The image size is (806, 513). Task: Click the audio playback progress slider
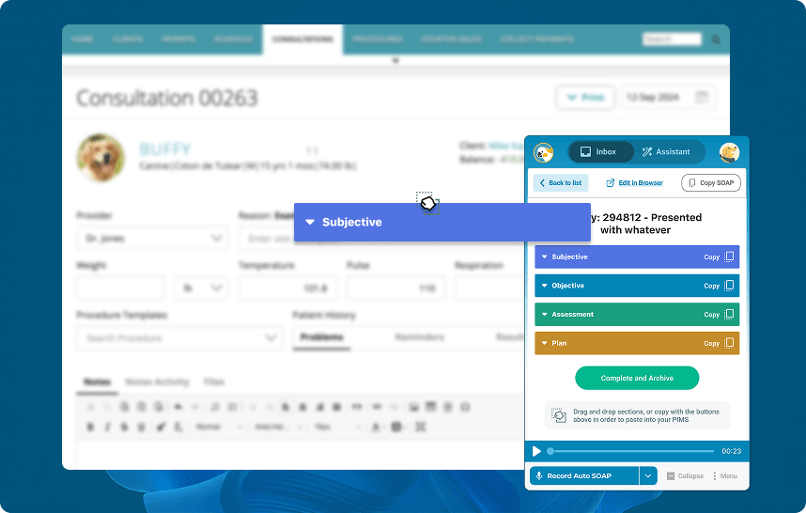coord(631,452)
